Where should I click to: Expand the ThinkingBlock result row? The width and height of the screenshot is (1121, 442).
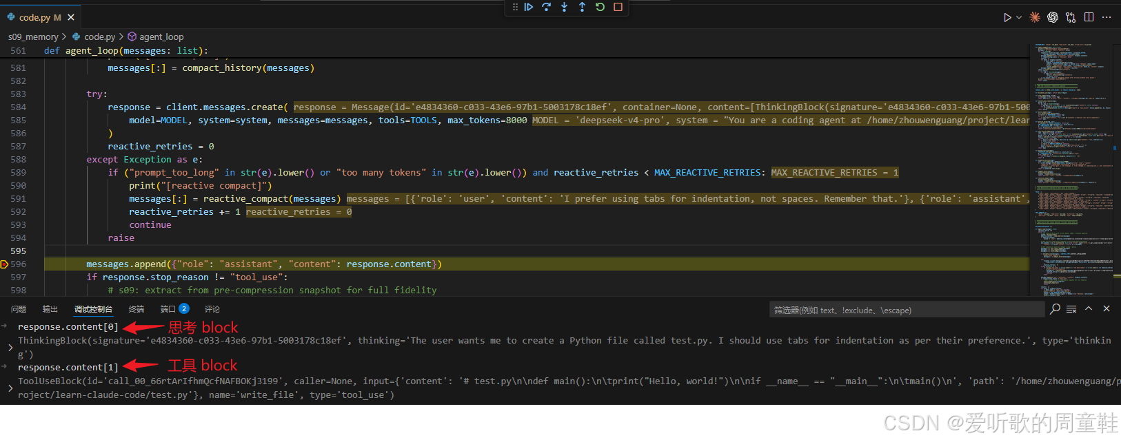[x=10, y=348]
